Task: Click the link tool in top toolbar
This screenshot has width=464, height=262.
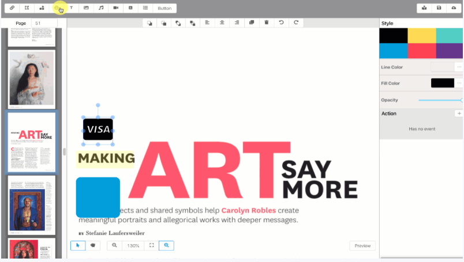Action: 12,8
